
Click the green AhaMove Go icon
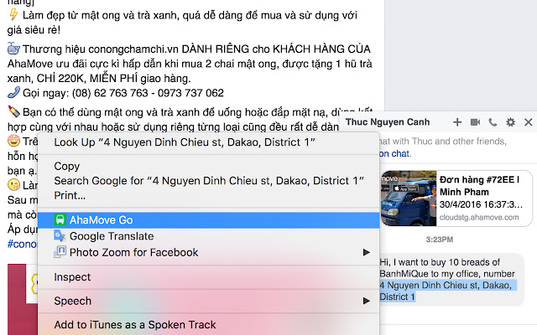pyautogui.click(x=60, y=219)
